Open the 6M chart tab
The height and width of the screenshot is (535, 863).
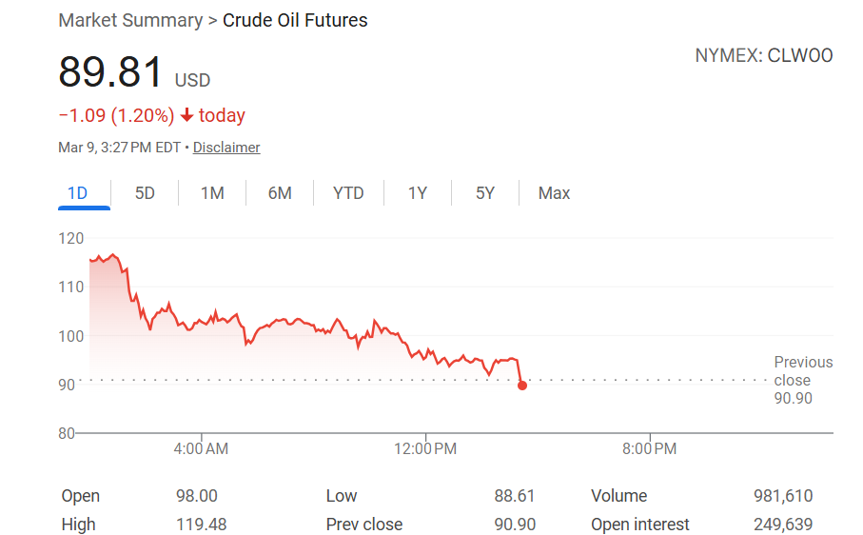click(x=280, y=193)
